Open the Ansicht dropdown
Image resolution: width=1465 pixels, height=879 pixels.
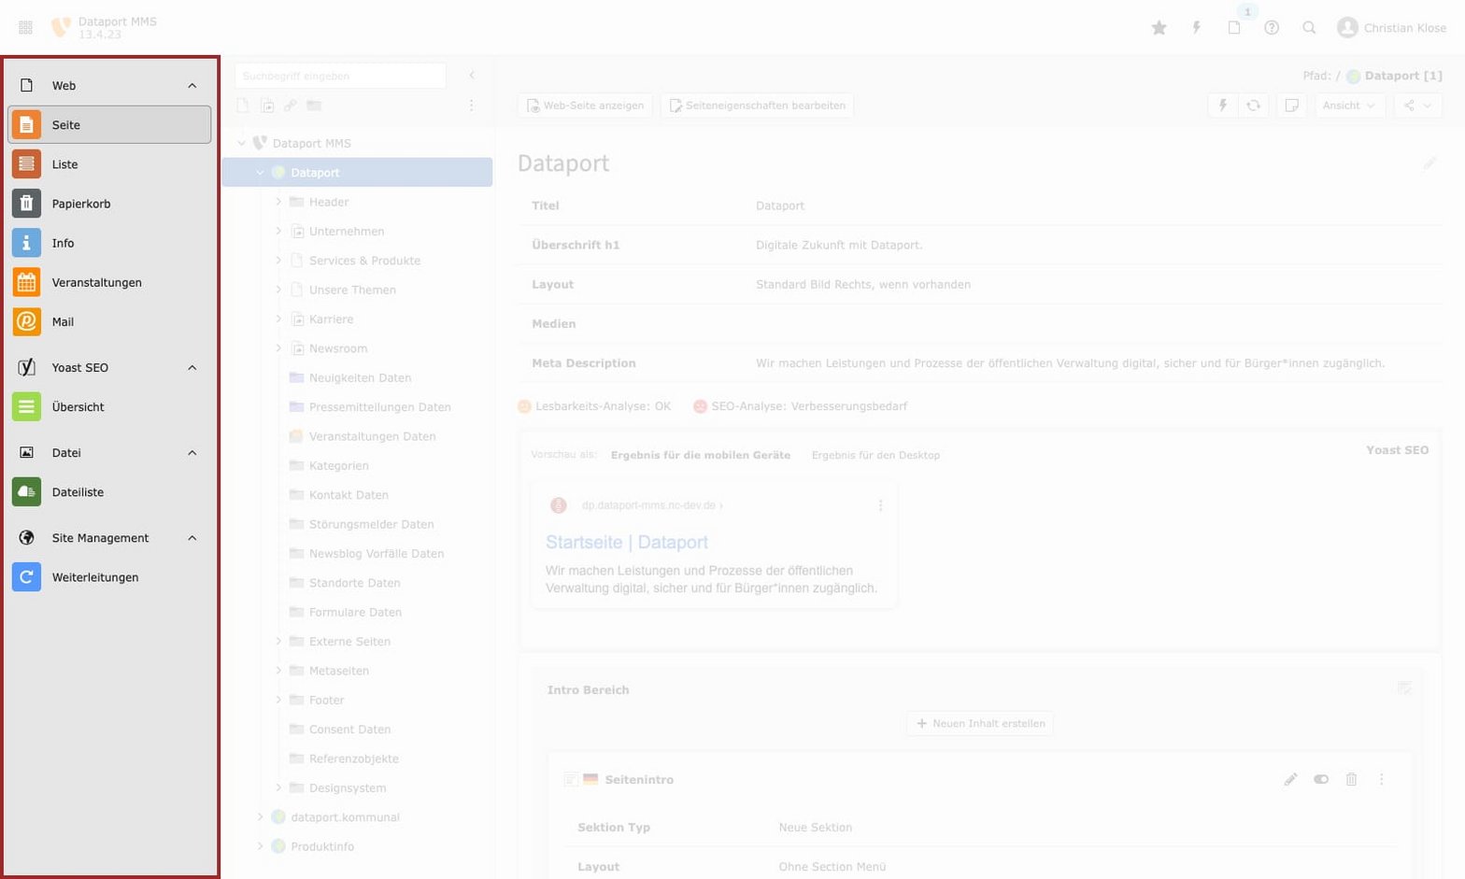tap(1348, 106)
